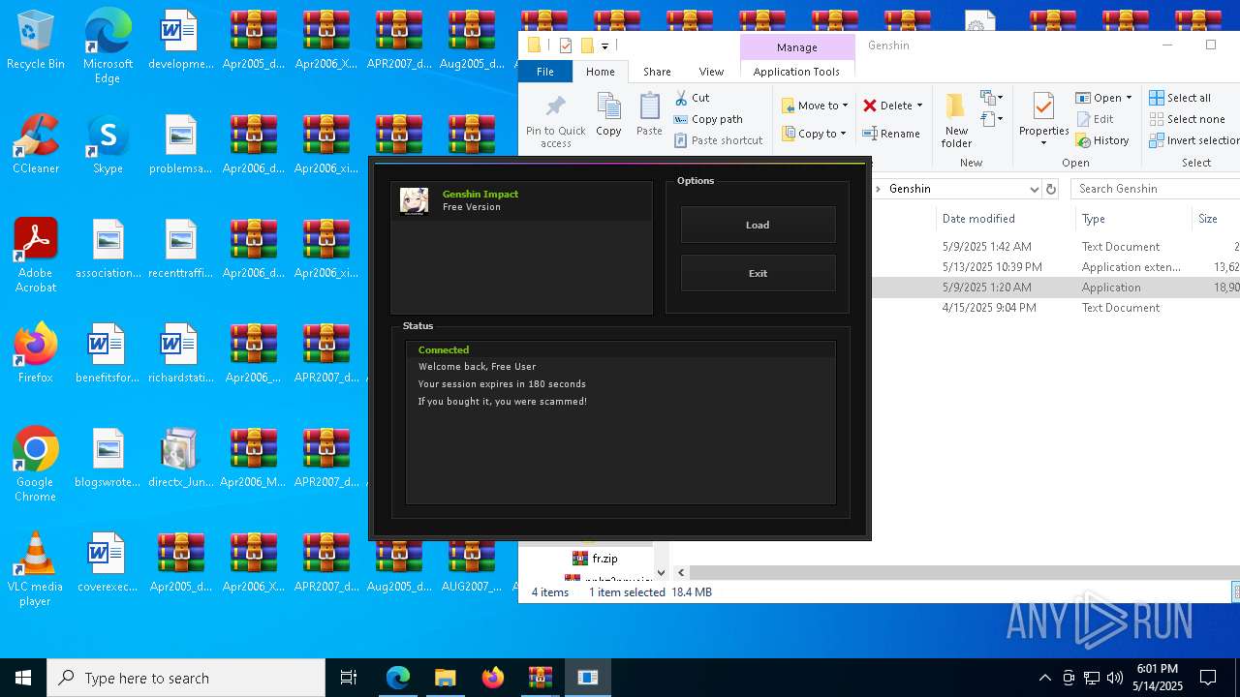Open the notification center icon
The width and height of the screenshot is (1240, 697).
pyautogui.click(x=1208, y=678)
